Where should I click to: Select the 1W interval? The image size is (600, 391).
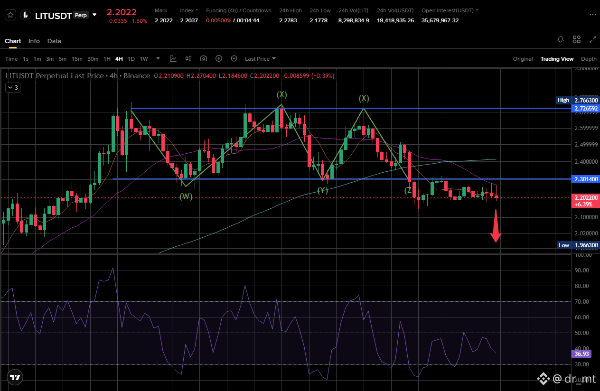click(144, 59)
